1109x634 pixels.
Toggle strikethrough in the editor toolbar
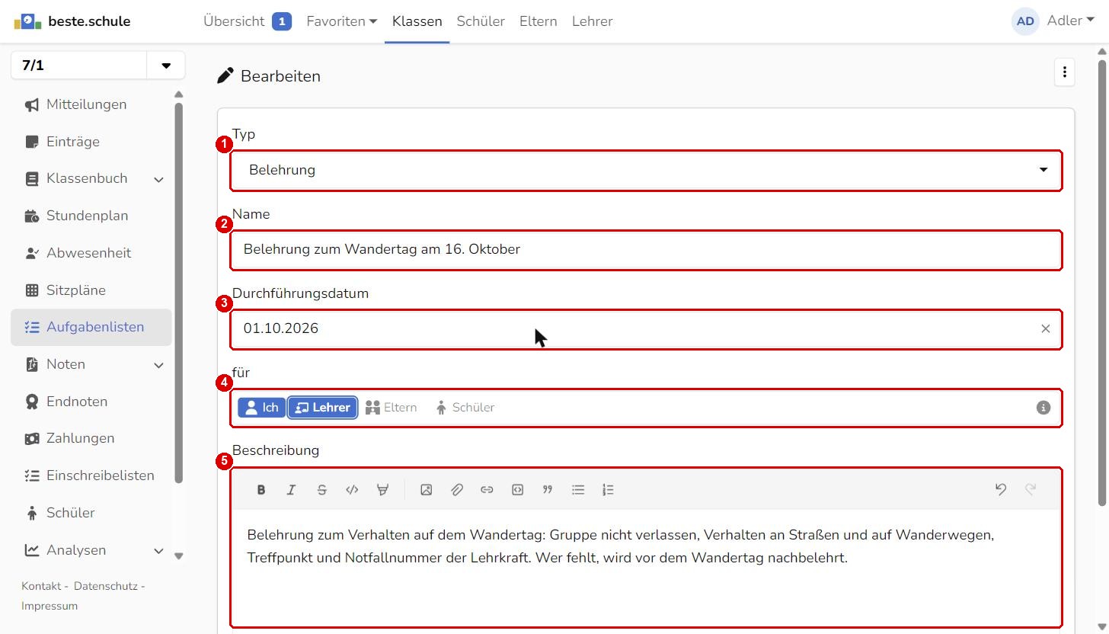pyautogui.click(x=321, y=490)
